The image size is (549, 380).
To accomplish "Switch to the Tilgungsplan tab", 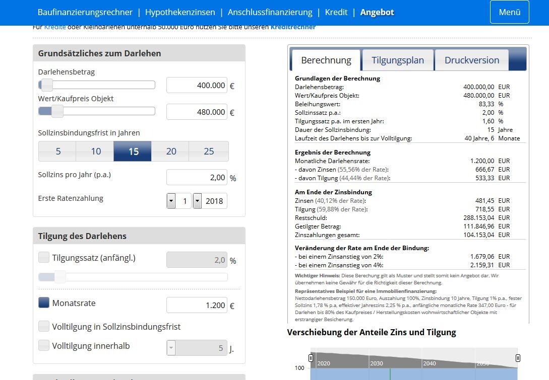I will point(398,60).
